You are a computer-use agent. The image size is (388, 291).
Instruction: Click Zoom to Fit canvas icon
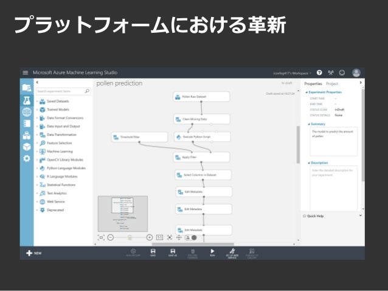[x=101, y=238]
